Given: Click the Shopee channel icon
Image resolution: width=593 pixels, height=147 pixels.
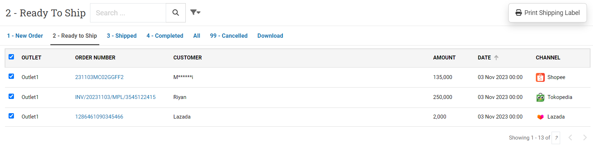Looking at the screenshot, I should click(540, 77).
